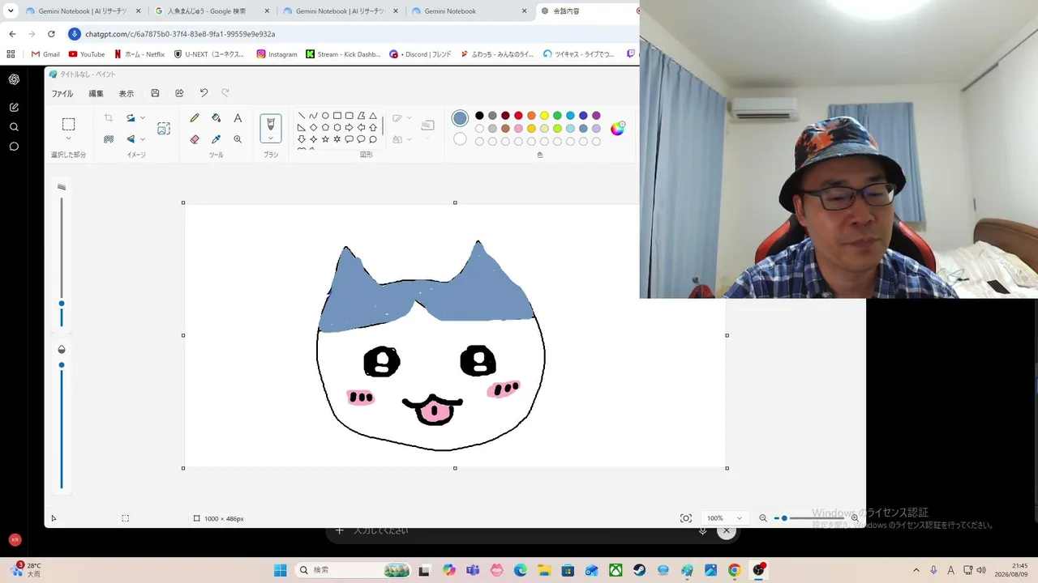Click the brush size slider handle
This screenshot has height=583, width=1038.
point(62,304)
